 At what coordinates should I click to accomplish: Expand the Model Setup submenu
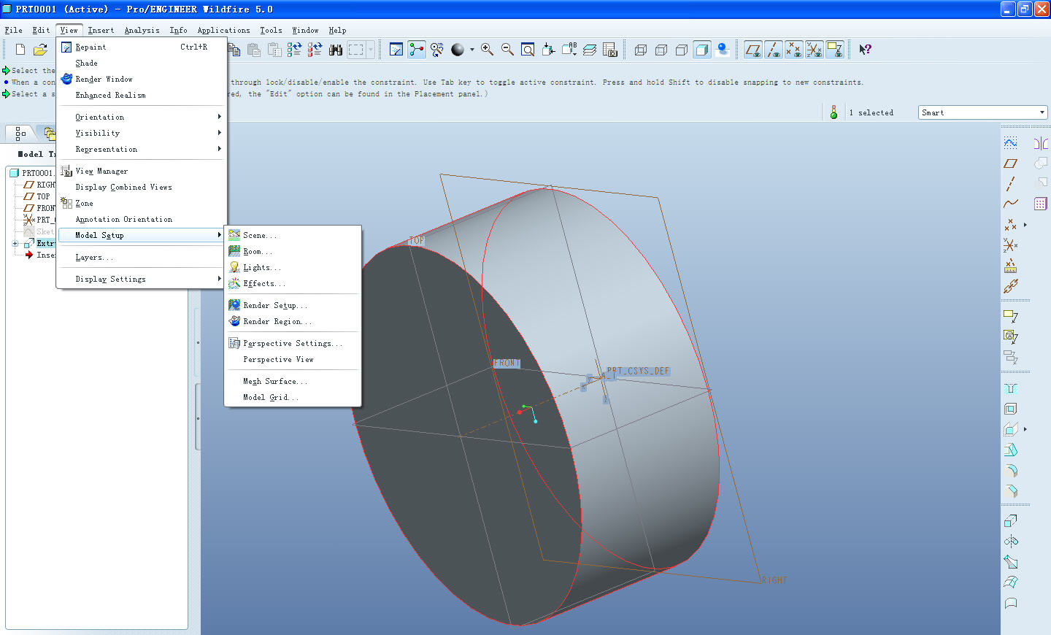point(142,235)
